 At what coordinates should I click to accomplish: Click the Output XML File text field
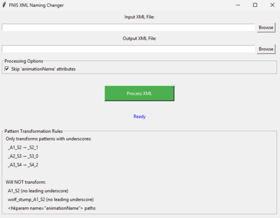128,49
